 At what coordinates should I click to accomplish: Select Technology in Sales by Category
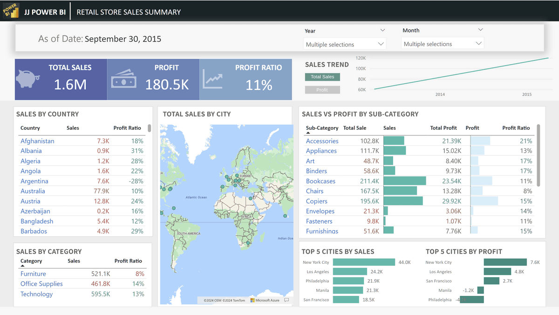coord(37,294)
